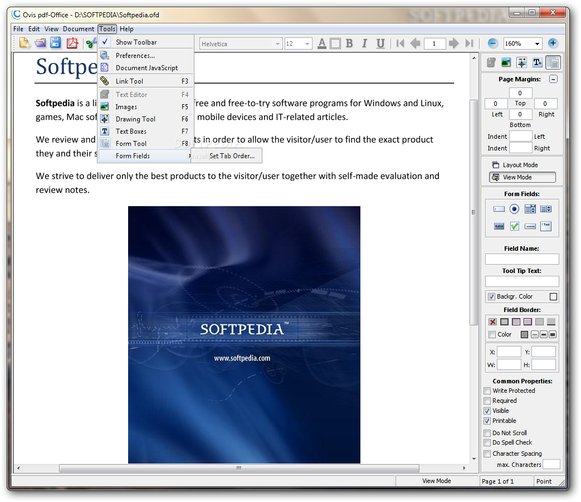581x502 pixels.
Task: Select Drawing Tool in the Tools menu
Action: coord(146,119)
